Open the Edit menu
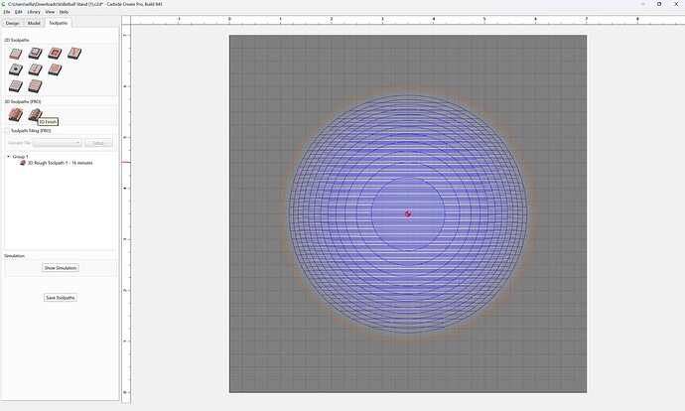 coord(18,12)
